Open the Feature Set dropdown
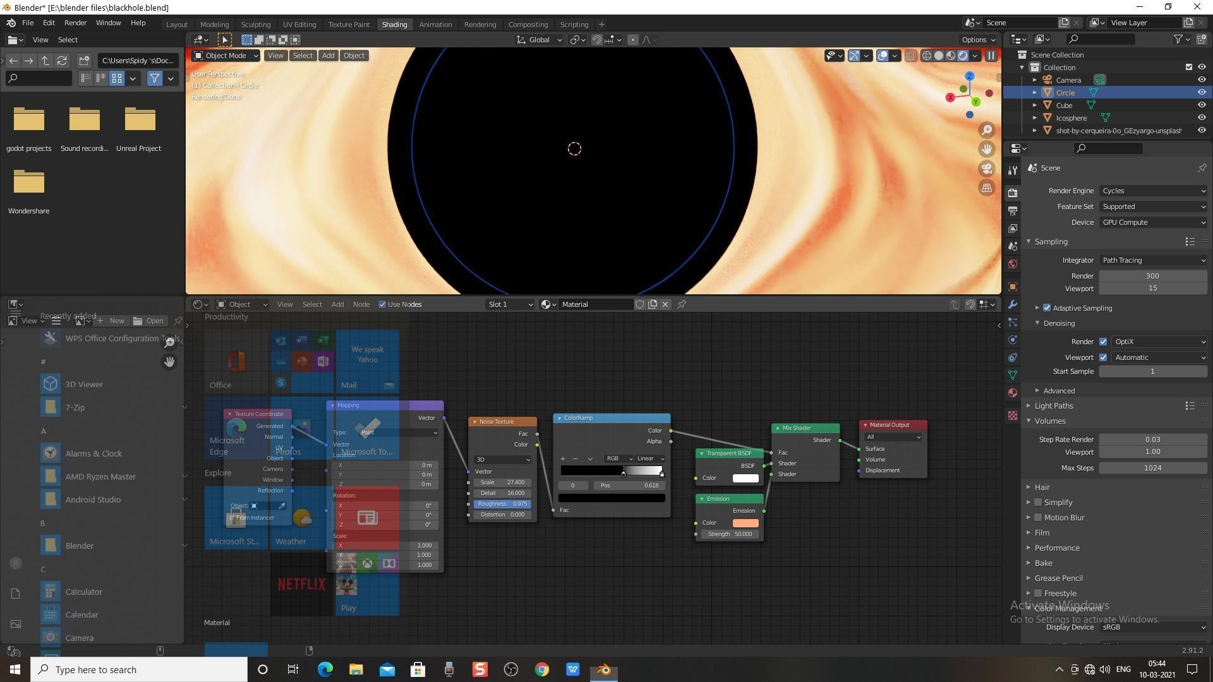This screenshot has height=682, width=1213. (x=1153, y=206)
